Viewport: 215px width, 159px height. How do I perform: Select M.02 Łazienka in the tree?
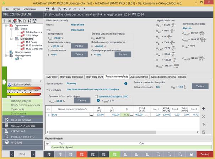(34, 46)
